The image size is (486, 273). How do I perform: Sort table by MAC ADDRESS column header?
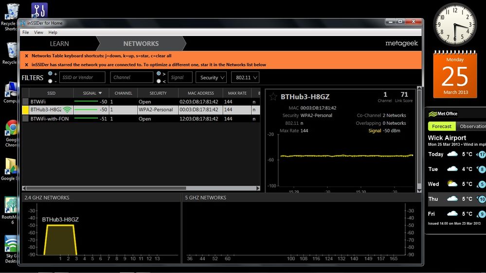click(200, 93)
